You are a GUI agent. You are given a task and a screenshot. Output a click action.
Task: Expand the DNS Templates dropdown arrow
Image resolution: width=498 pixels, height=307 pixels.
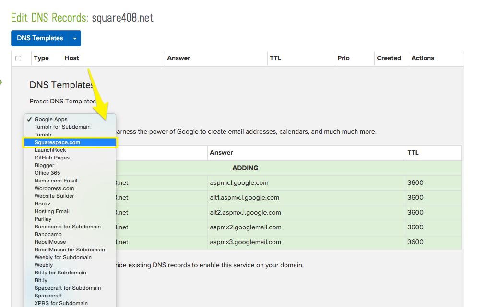pyautogui.click(x=75, y=38)
